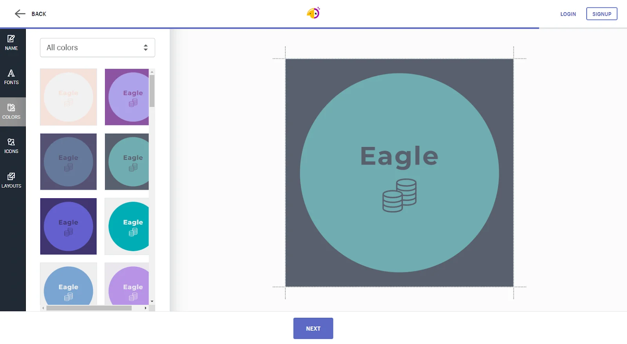Open the Layouts panel
627x344 pixels.
(x=11, y=180)
